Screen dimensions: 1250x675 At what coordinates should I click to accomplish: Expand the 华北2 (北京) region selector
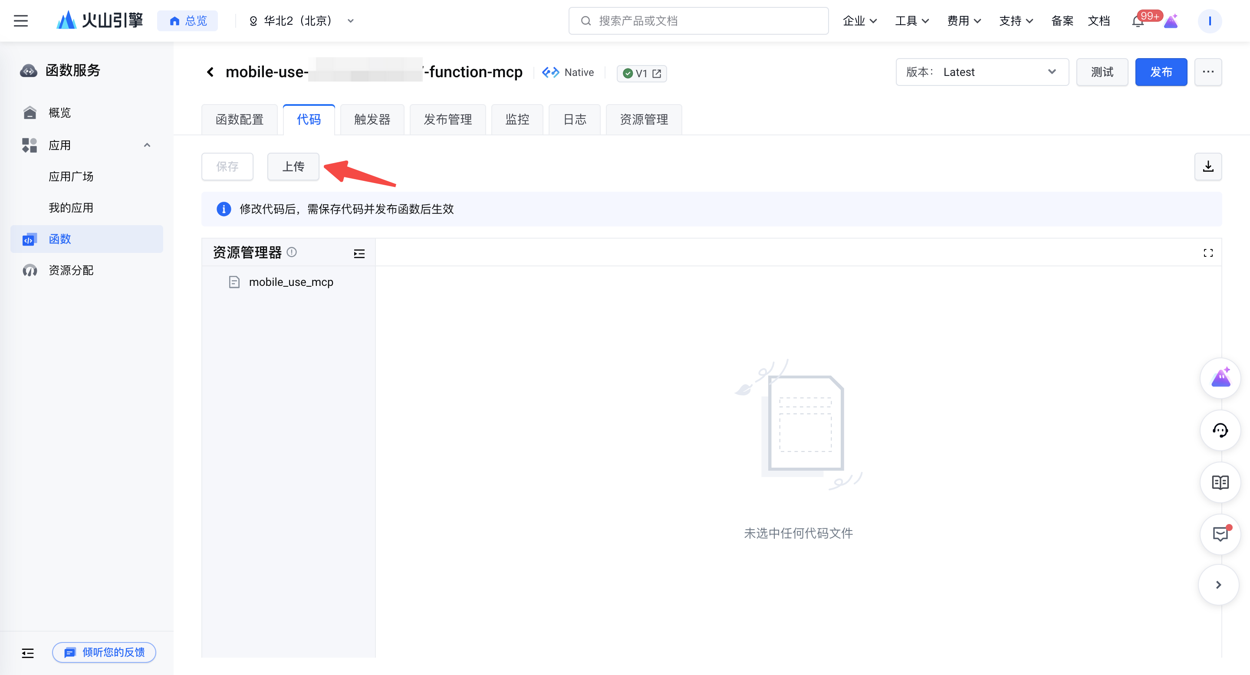click(x=301, y=21)
